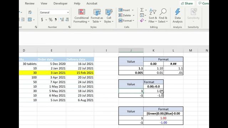Expand the General number format dropdown
228x128 pixels.
[x=68, y=12]
